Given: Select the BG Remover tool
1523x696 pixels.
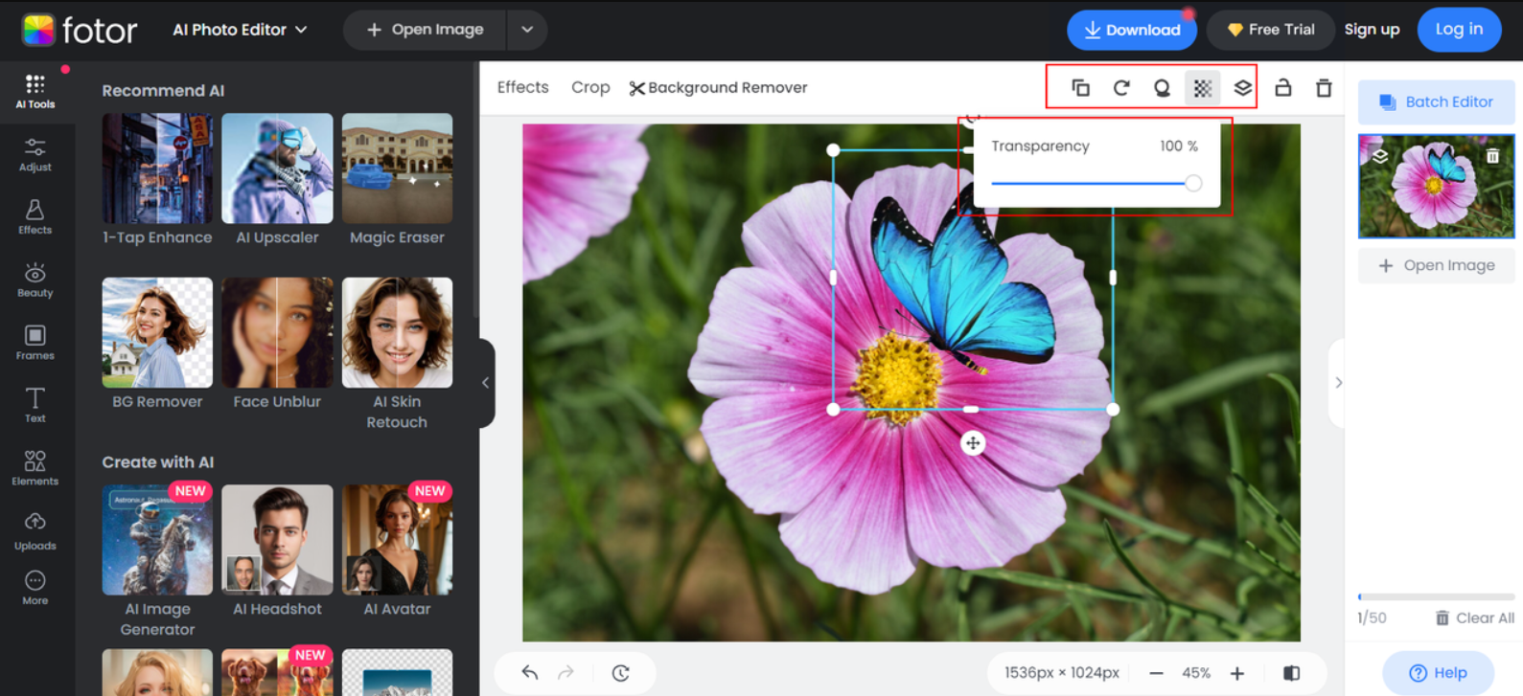Looking at the screenshot, I should [x=157, y=345].
